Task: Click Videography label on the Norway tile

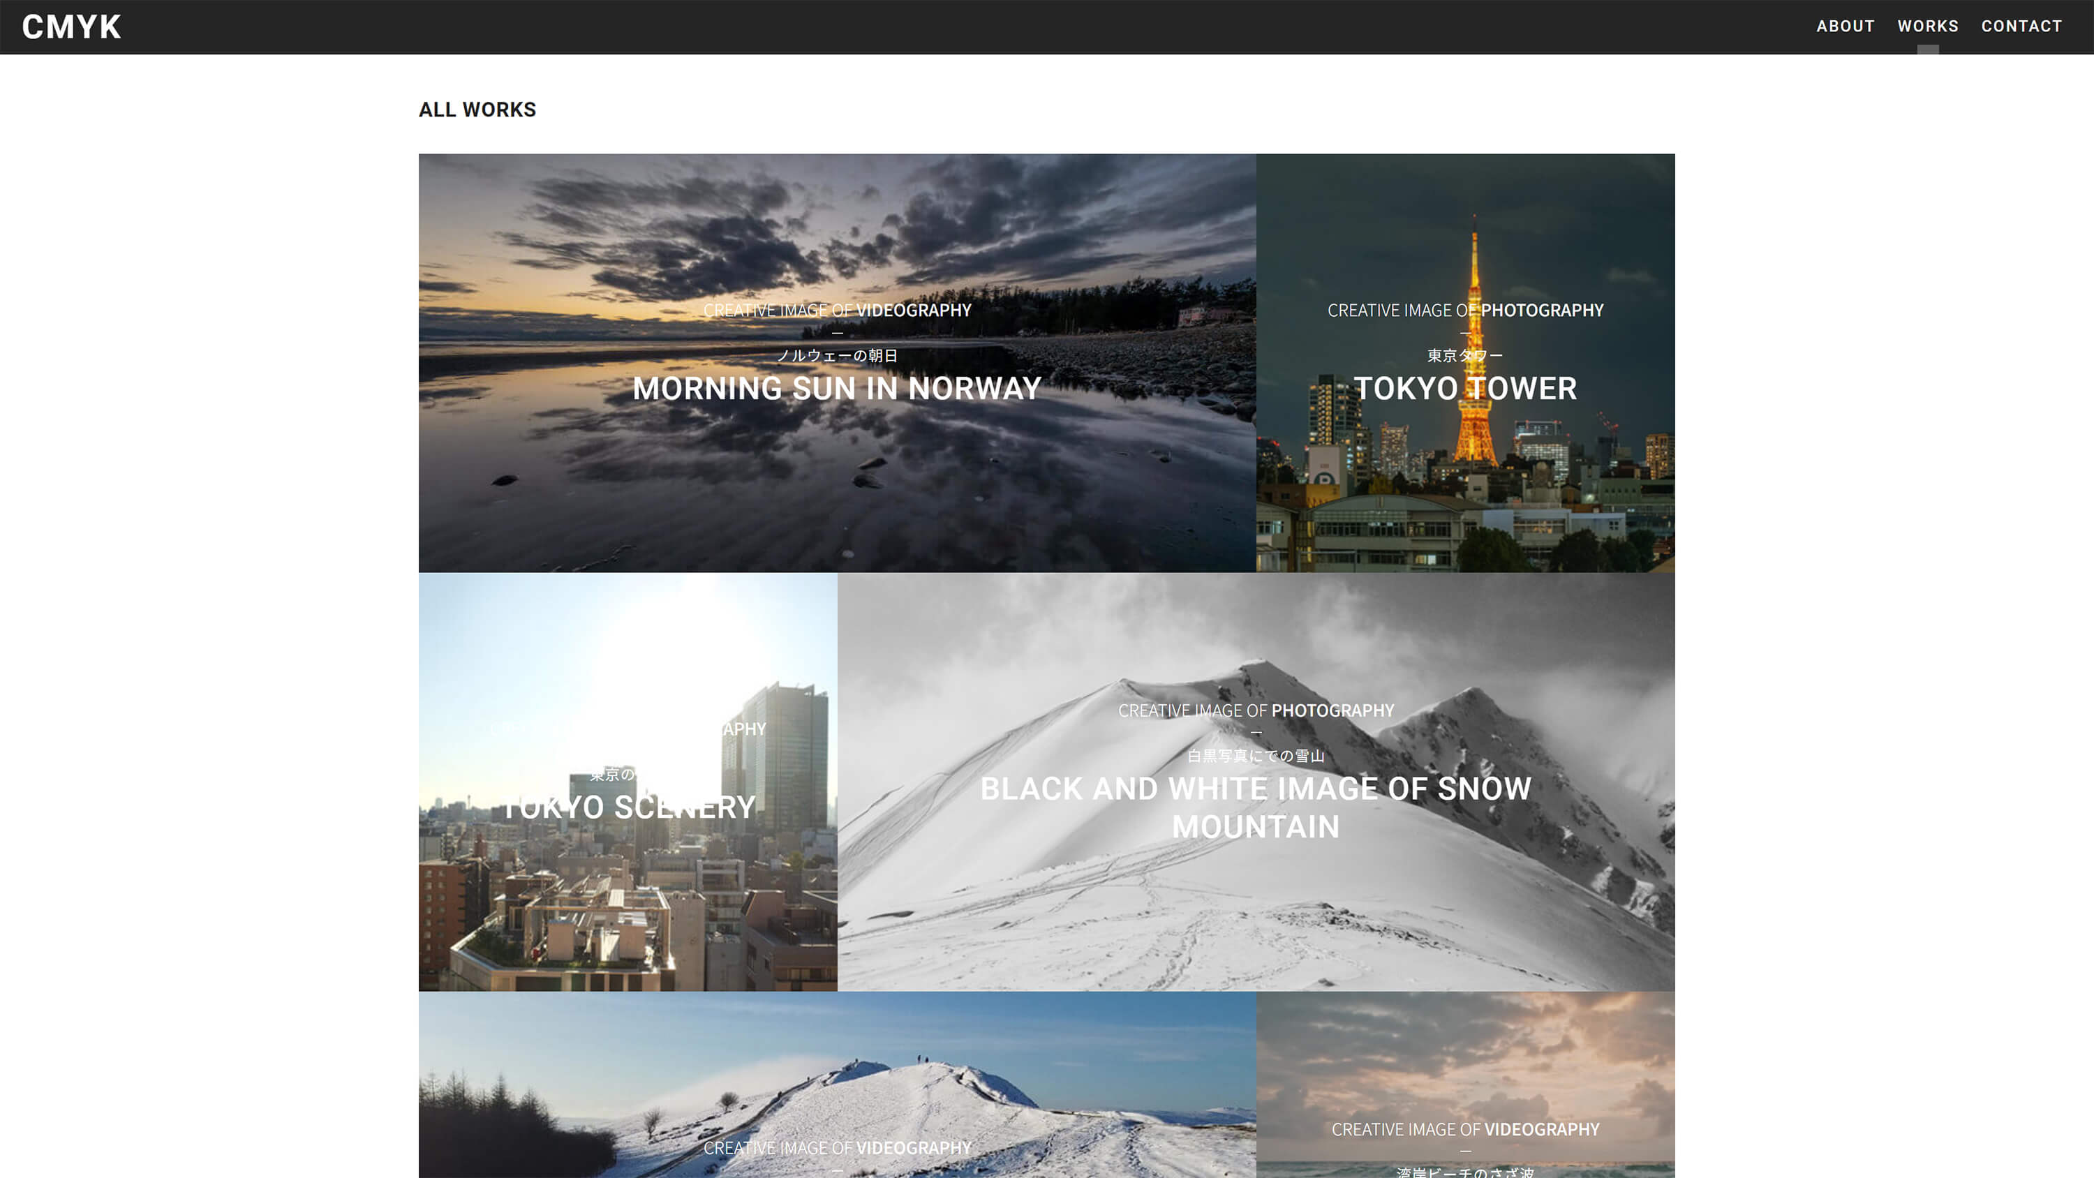Action: (913, 311)
